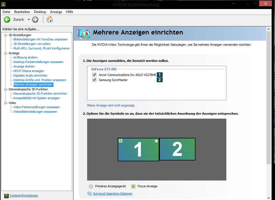Image resolution: width=275 pixels, height=200 pixels.
Task: Open Desktop-Farbeinstellungen anpassen
Action: click(38, 62)
